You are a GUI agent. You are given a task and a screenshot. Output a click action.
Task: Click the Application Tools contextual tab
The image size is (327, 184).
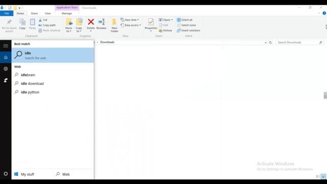pyautogui.click(x=67, y=8)
